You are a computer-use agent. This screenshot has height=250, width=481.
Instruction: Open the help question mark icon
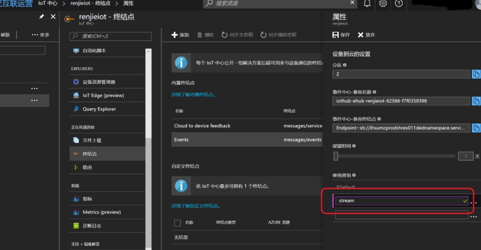(399, 4)
